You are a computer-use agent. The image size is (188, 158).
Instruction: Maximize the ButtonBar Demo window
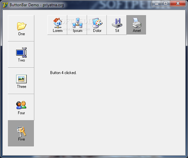tap(166, 3)
